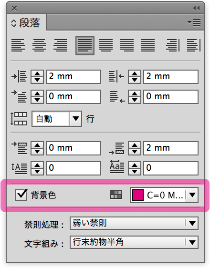Screen dimensions: 210x268
Task: Collapse the panel with double-arrow button
Action: [x=196, y=8]
